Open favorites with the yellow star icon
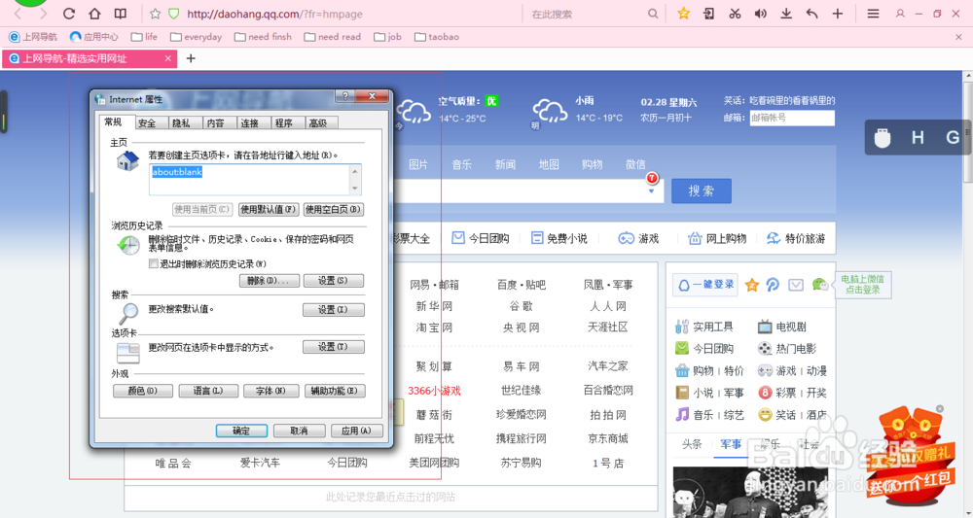 pos(683,13)
